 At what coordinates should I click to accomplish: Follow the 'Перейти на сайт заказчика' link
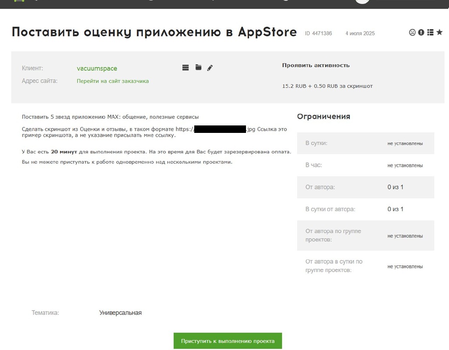click(113, 81)
